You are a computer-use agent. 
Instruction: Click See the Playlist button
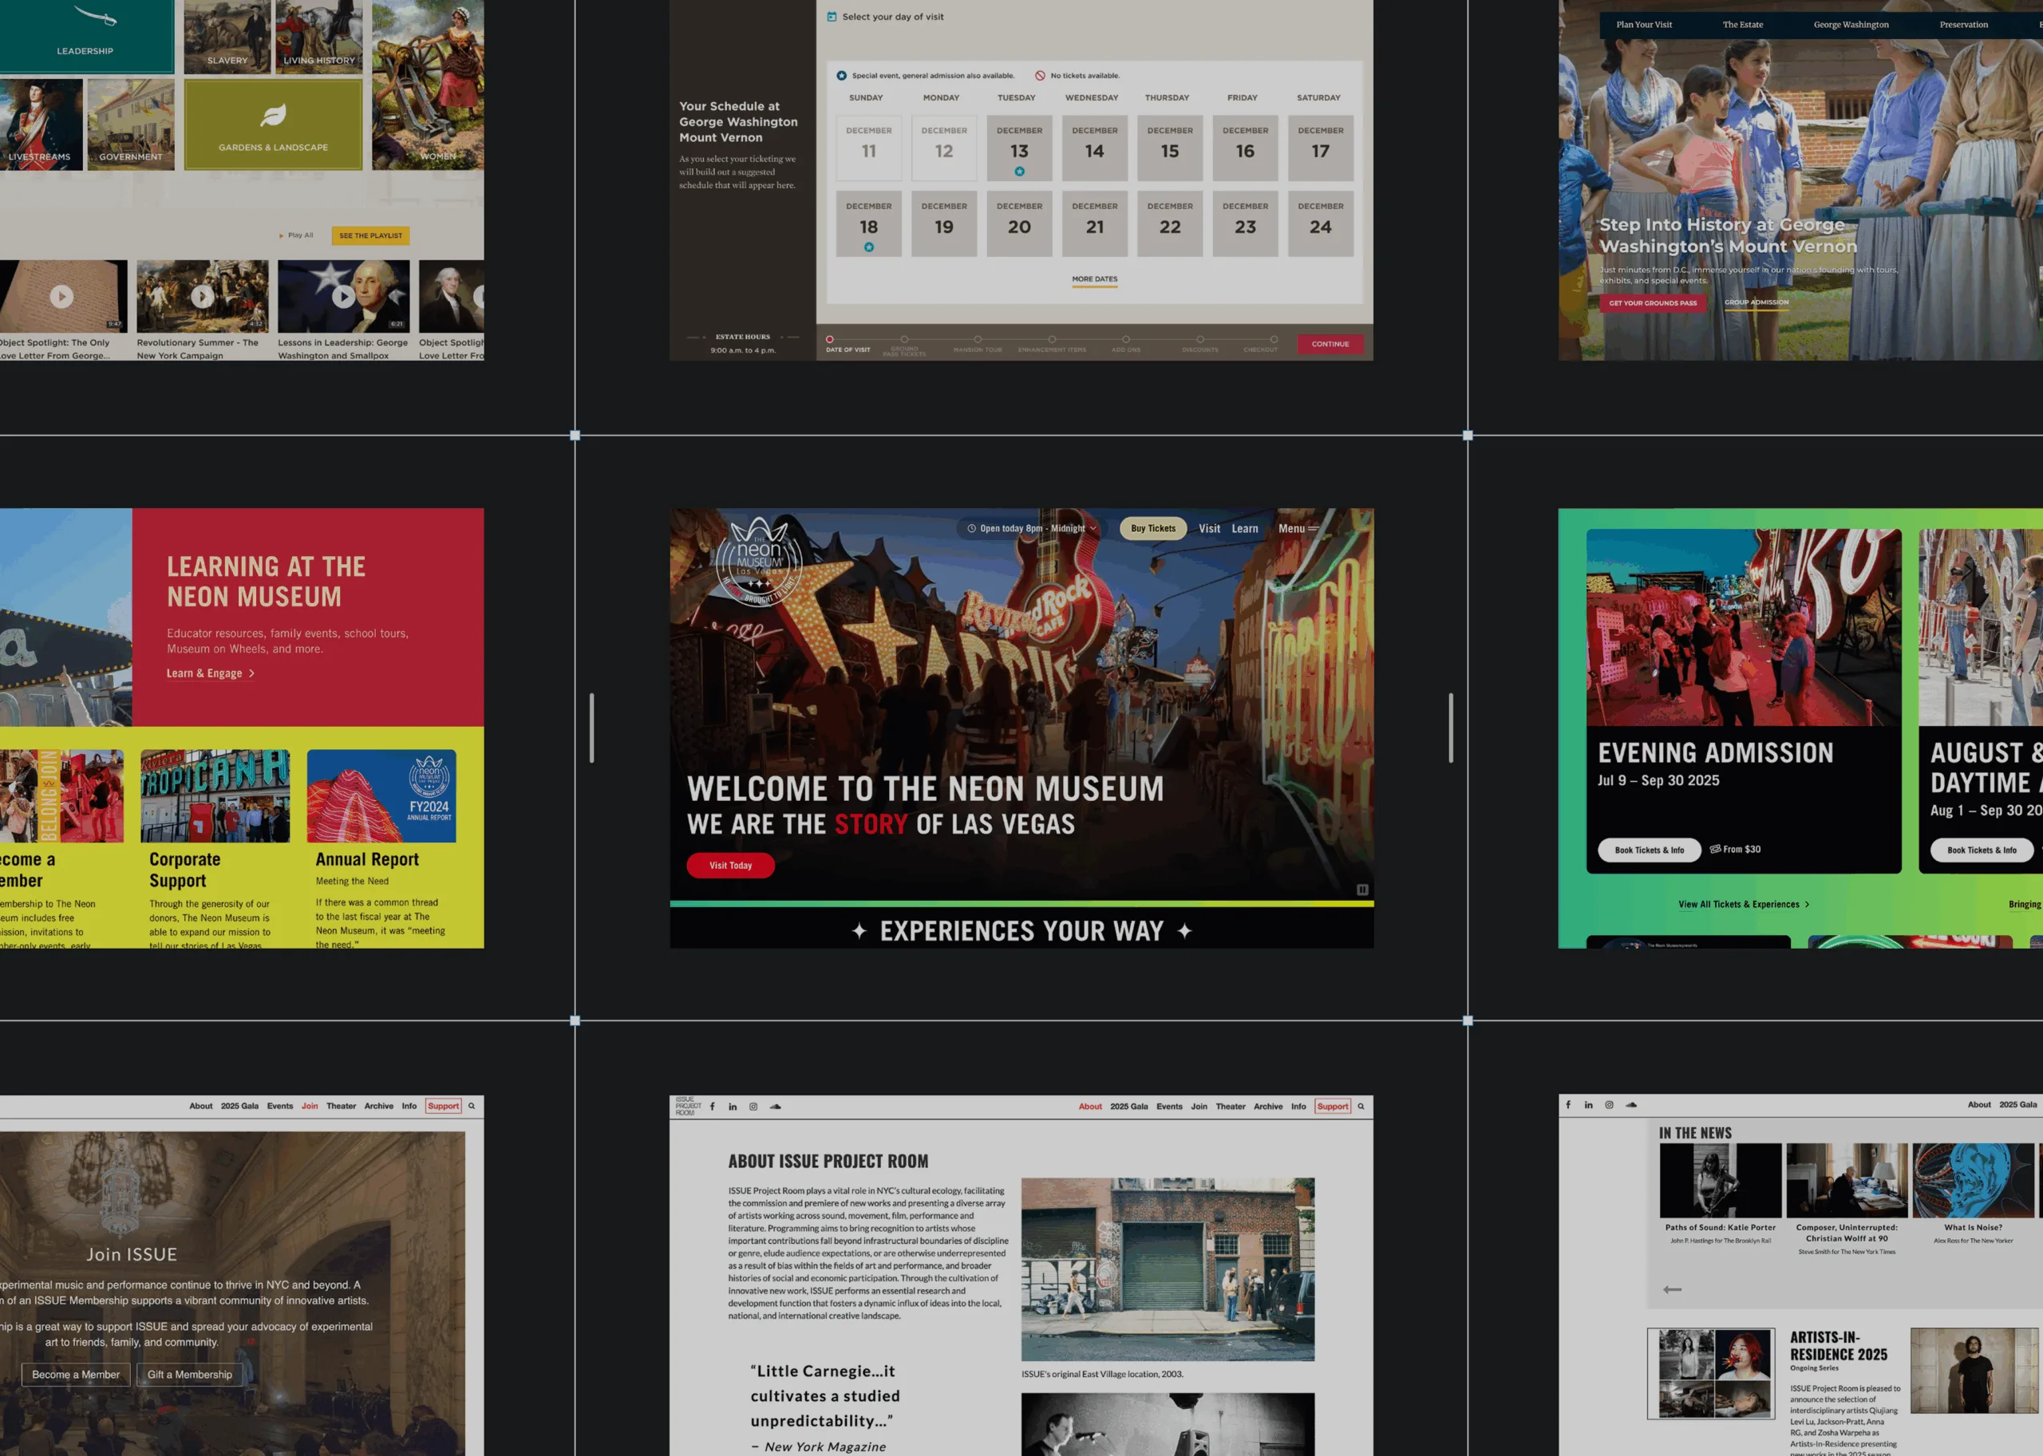point(370,236)
